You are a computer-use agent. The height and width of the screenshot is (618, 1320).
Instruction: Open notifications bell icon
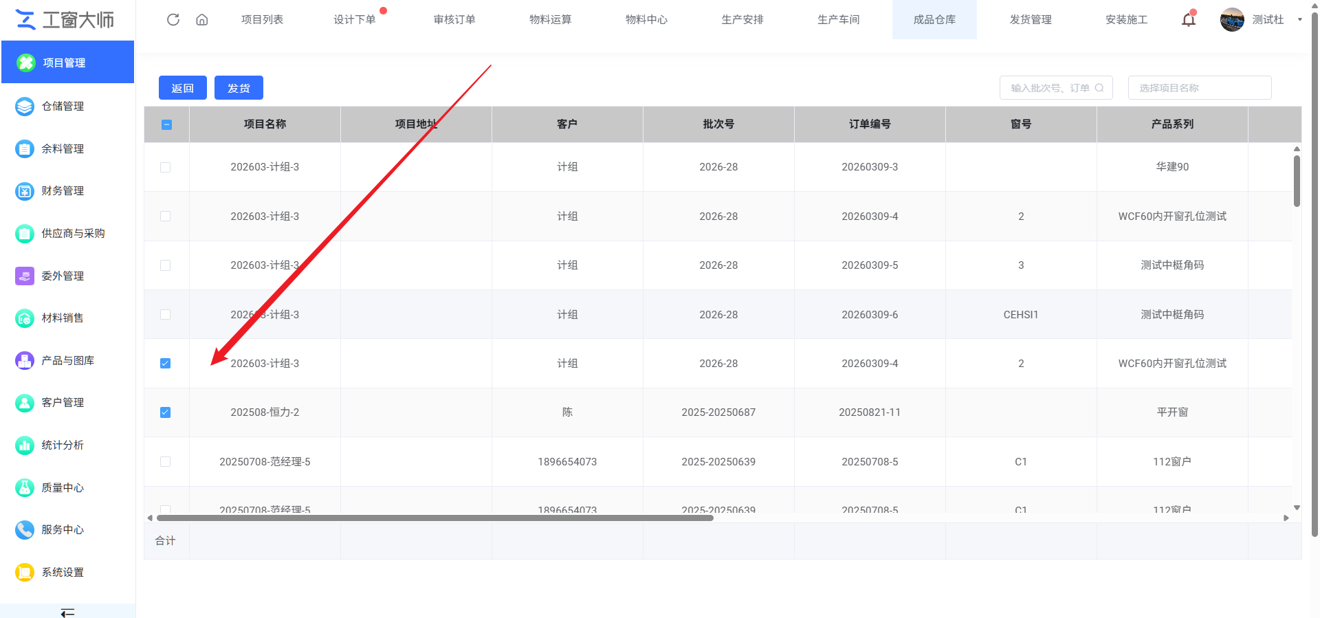pyautogui.click(x=1189, y=19)
